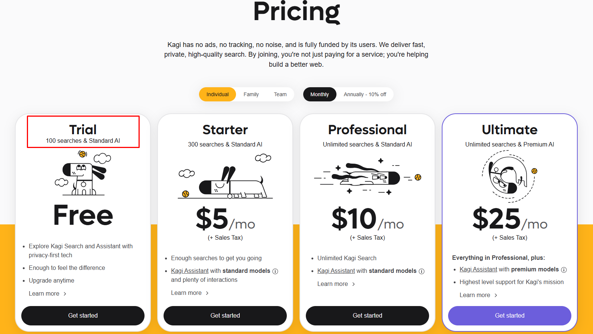Click Get started on the Ultimate plan
Viewport: 593px width, 334px height.
(x=509, y=316)
